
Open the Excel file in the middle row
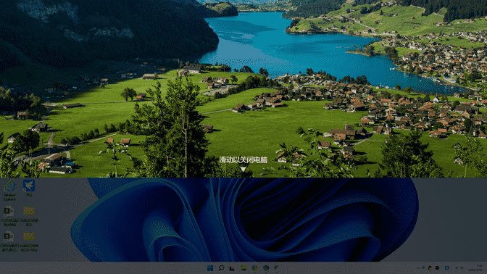click(x=9, y=216)
